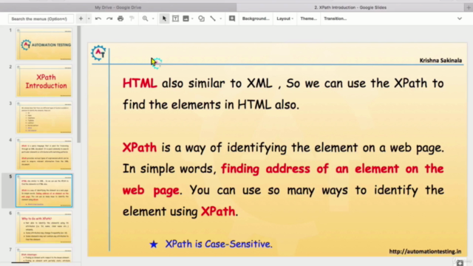Collapse the toolbar with the chevron
The image size is (473, 266).
[x=460, y=18]
